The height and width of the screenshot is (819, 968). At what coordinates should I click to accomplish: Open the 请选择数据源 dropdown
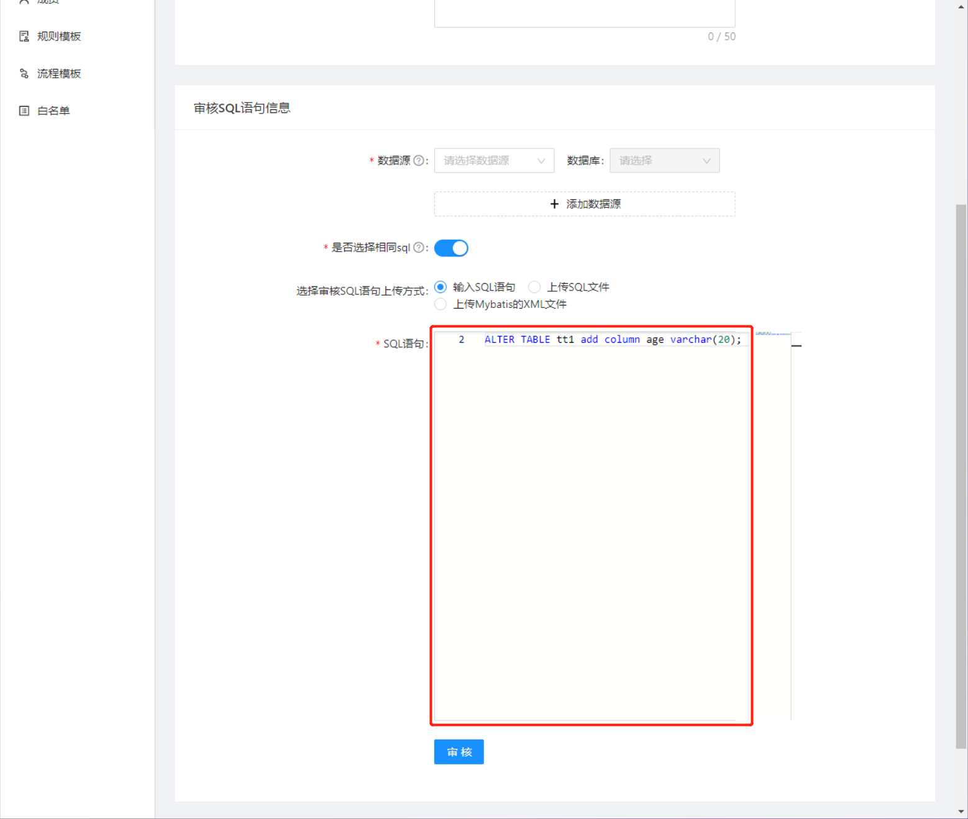pos(494,160)
